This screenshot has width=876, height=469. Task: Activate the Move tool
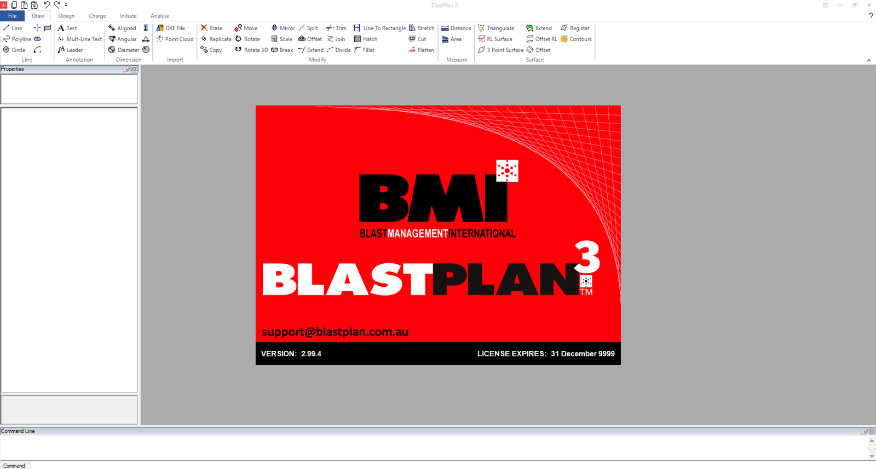point(246,28)
